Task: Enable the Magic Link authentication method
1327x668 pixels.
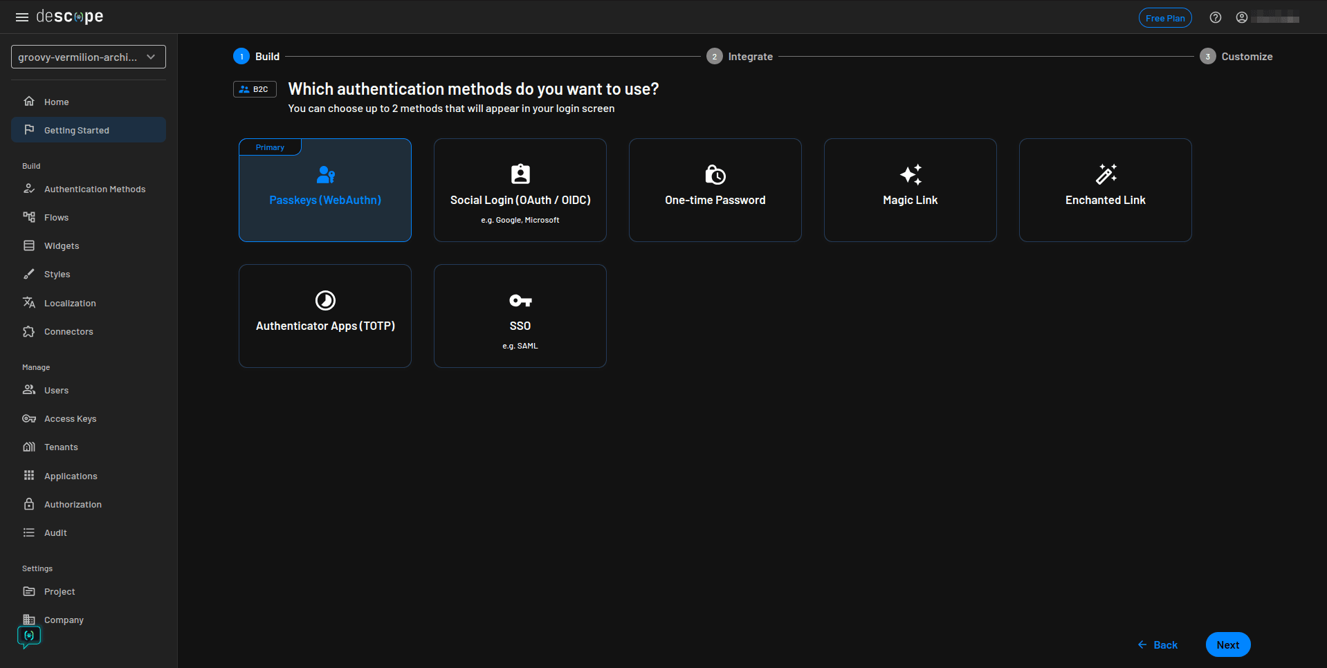Action: [910, 190]
